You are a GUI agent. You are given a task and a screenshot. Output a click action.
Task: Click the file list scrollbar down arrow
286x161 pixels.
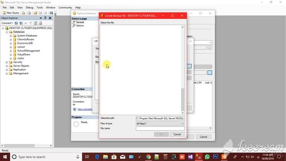click(x=183, y=113)
